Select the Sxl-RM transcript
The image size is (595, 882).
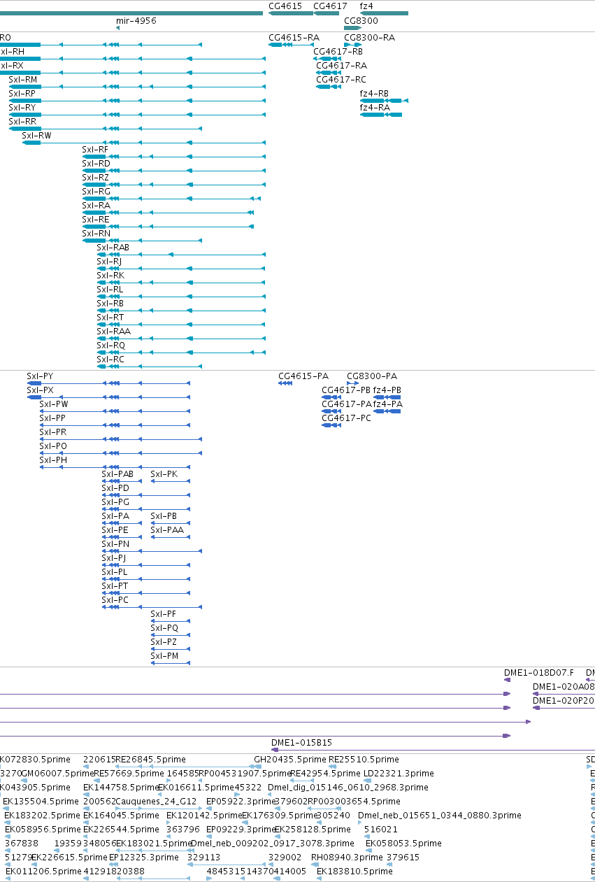point(22,80)
